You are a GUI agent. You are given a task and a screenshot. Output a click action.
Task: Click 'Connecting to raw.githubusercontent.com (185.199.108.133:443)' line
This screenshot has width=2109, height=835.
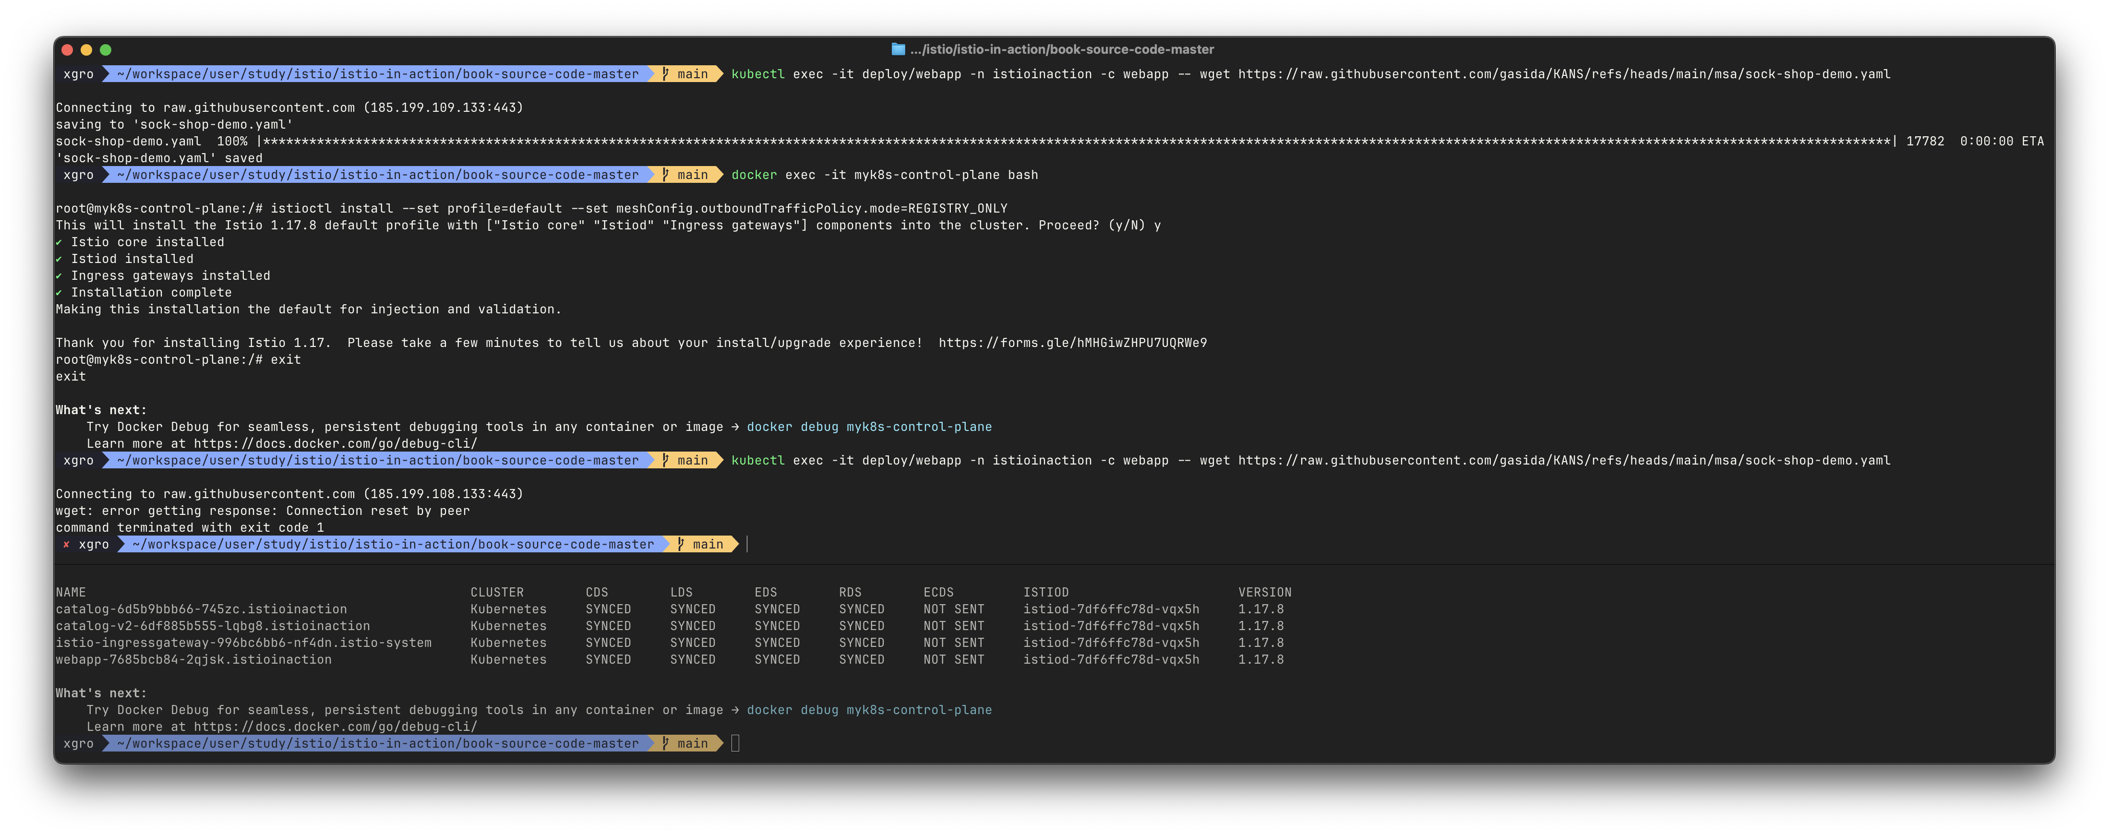(x=290, y=494)
